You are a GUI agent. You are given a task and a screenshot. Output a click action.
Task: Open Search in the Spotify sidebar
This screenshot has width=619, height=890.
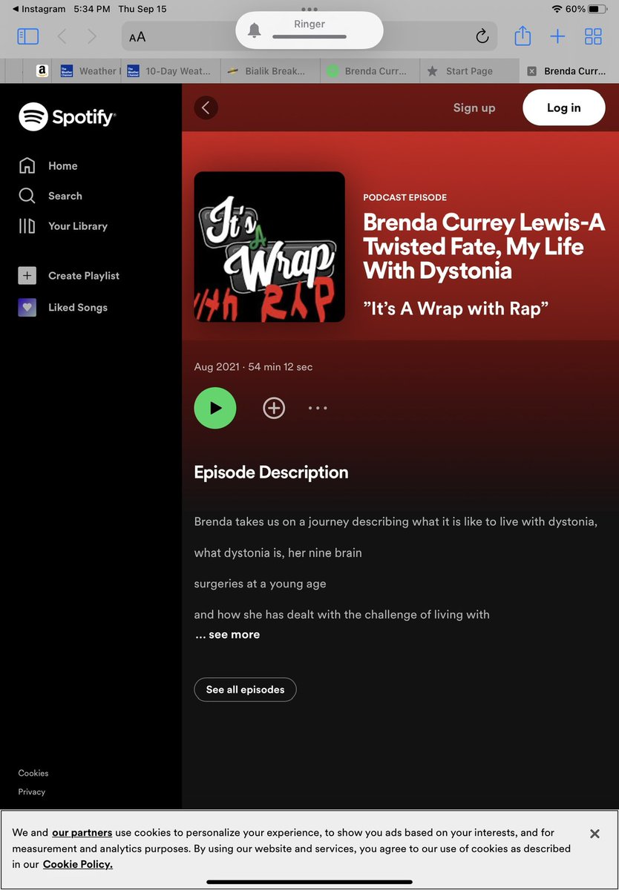coord(50,196)
